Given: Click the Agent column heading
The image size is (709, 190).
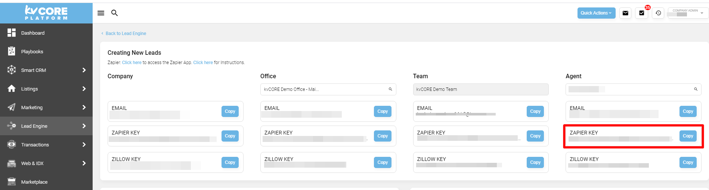Looking at the screenshot, I should (x=573, y=76).
